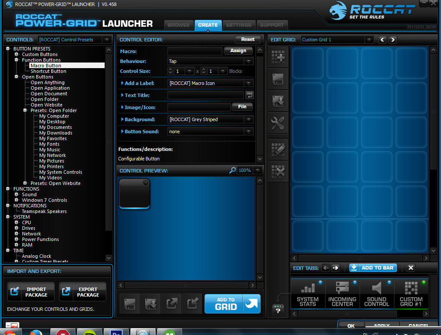
Task: Delete the tab with the X button
Action: (x=410, y=268)
